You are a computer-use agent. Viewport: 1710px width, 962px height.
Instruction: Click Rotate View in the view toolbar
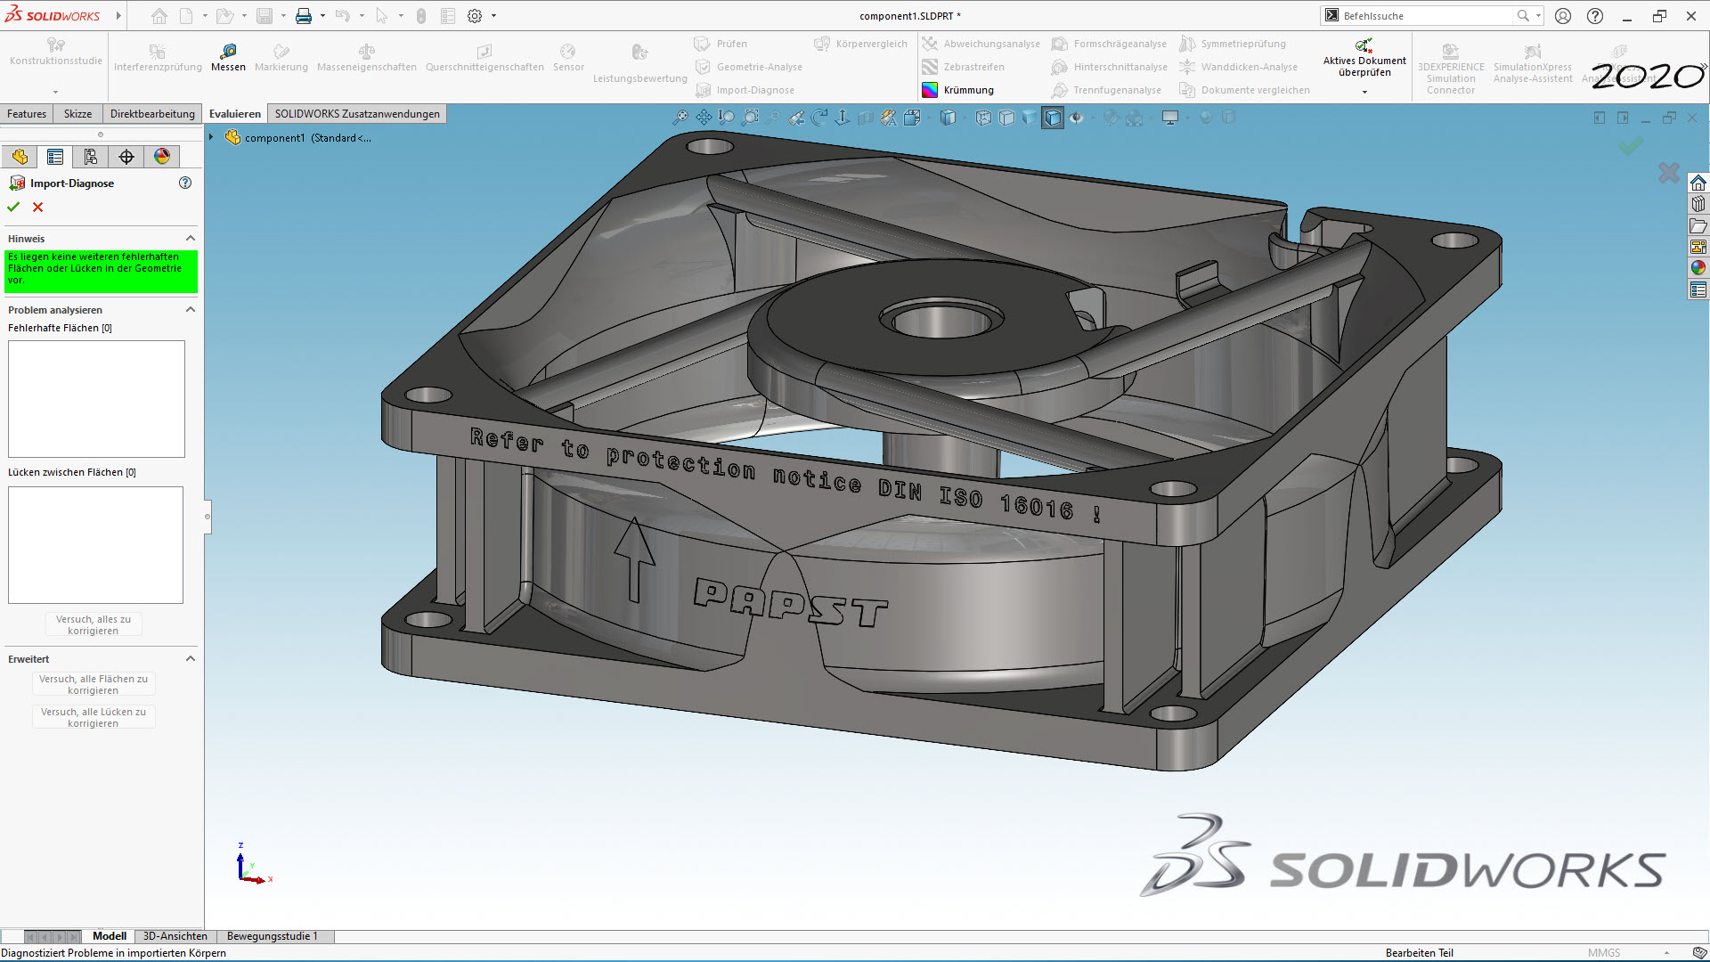pos(819,118)
